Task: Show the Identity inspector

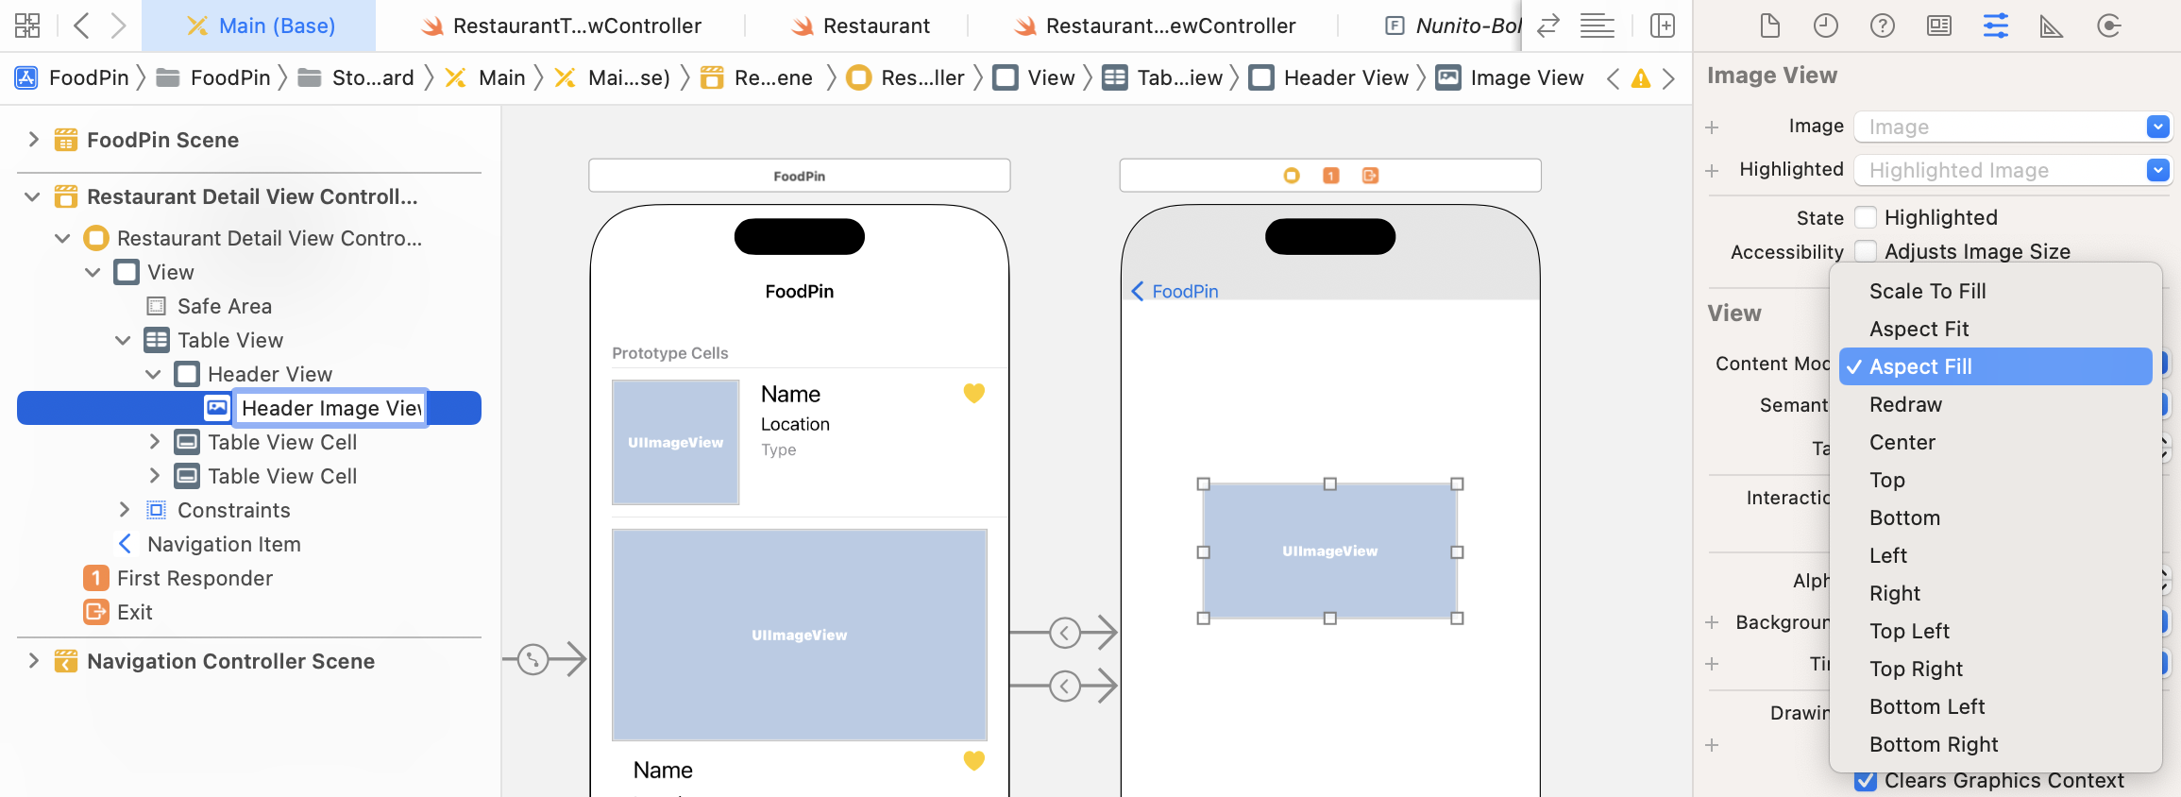Action: click(x=1939, y=25)
